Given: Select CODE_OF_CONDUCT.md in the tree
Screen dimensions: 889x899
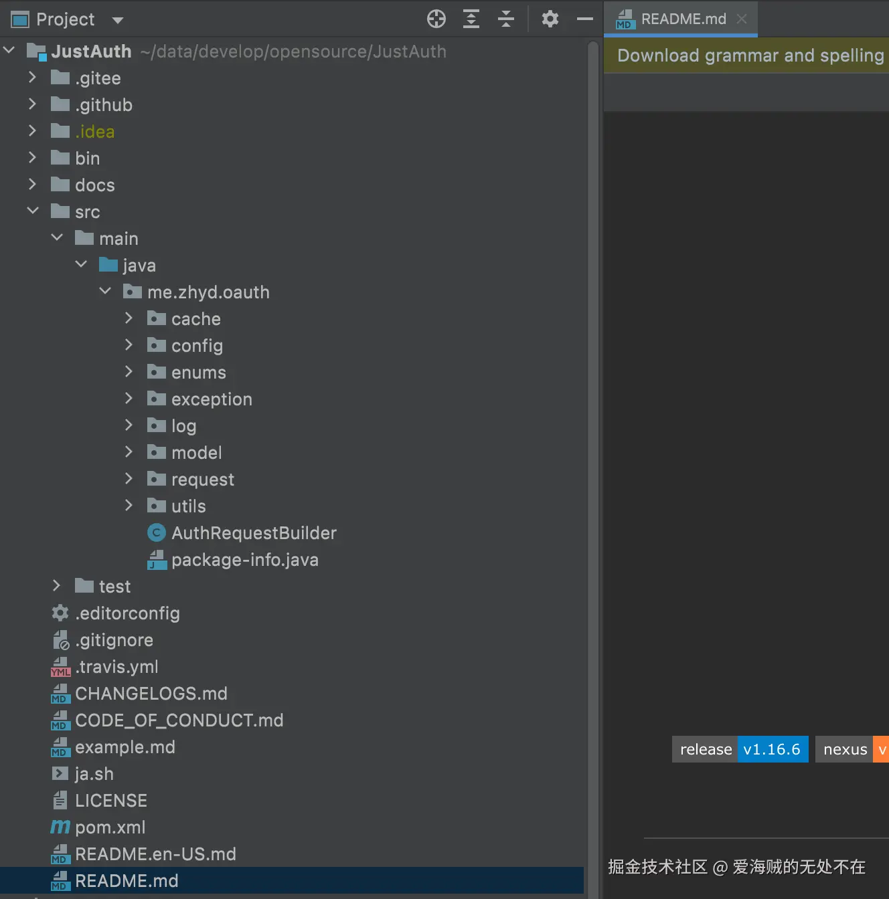Looking at the screenshot, I should (179, 720).
